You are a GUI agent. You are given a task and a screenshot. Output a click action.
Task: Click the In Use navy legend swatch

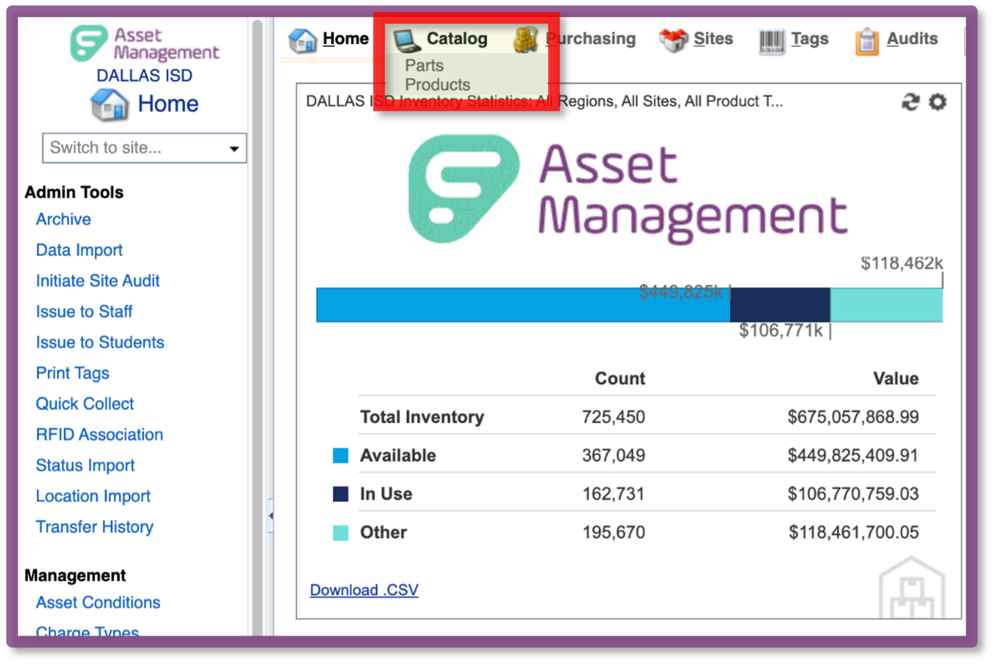coord(340,494)
